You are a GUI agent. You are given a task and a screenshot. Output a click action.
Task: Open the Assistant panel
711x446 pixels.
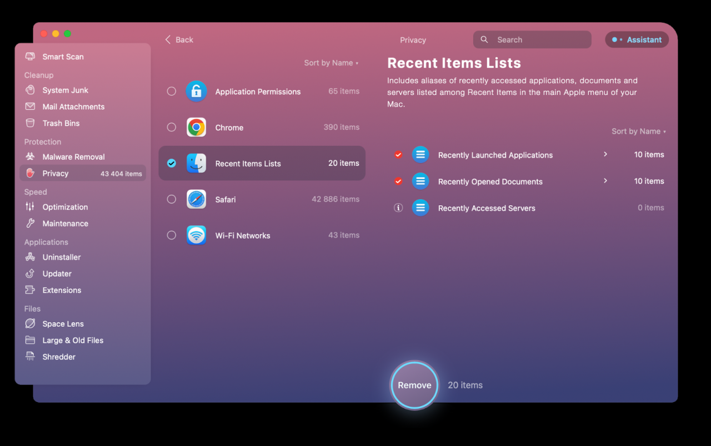pos(637,39)
